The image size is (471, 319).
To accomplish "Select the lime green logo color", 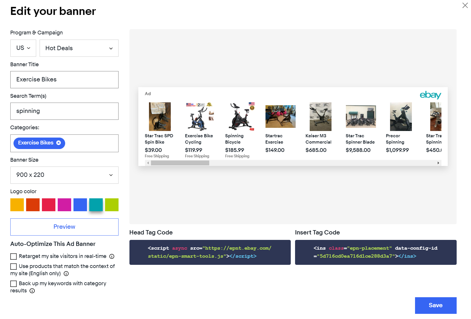I will (x=112, y=205).
